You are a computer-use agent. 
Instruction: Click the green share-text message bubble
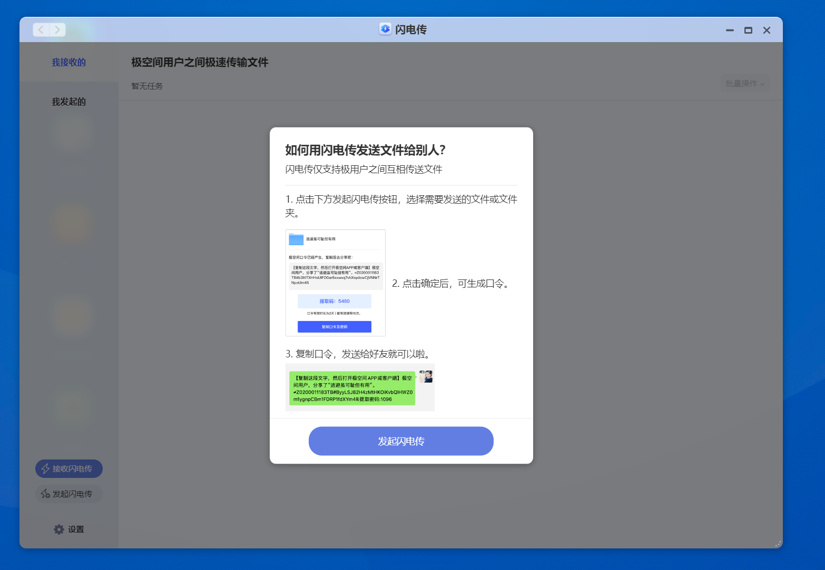pyautogui.click(x=353, y=387)
